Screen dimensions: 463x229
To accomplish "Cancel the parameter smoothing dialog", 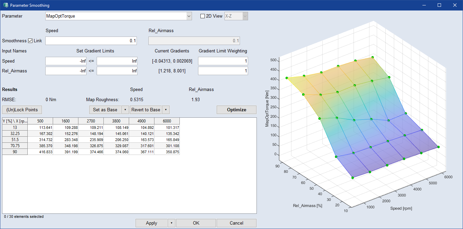I will 236,223.
